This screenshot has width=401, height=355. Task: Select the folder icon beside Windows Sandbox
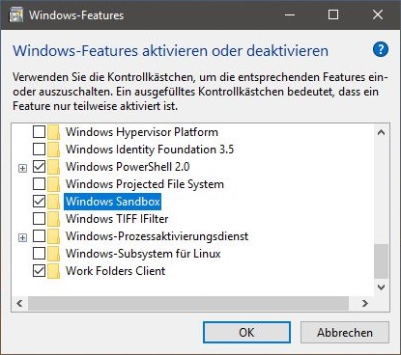pos(53,202)
